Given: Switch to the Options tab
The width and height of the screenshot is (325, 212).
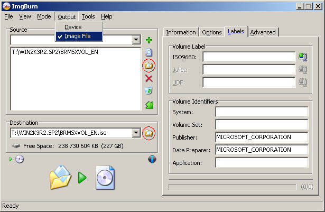Looking at the screenshot, I should 211,32.
